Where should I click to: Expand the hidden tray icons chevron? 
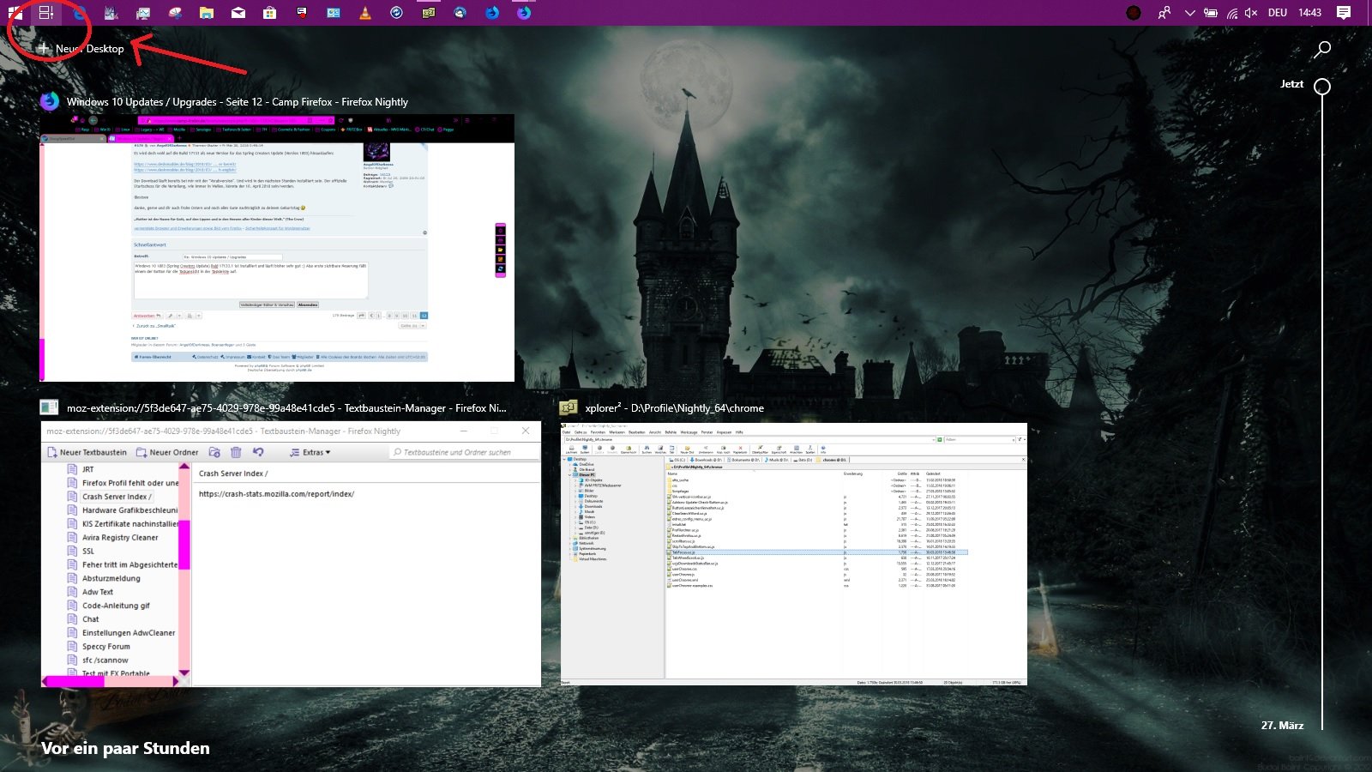click(x=1189, y=13)
